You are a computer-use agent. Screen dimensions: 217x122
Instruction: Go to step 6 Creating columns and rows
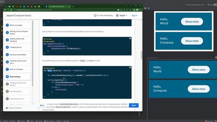[17, 62]
